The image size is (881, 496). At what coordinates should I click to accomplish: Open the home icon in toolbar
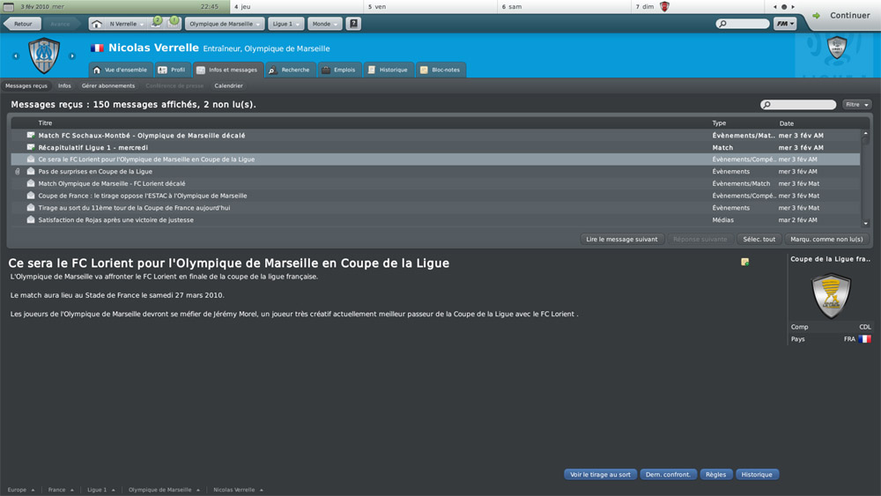97,24
